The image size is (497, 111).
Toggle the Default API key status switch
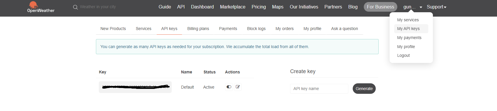pos(229,87)
